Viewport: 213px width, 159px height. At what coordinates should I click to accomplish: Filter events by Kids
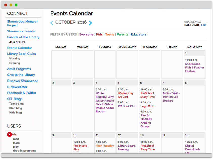pos(99,34)
